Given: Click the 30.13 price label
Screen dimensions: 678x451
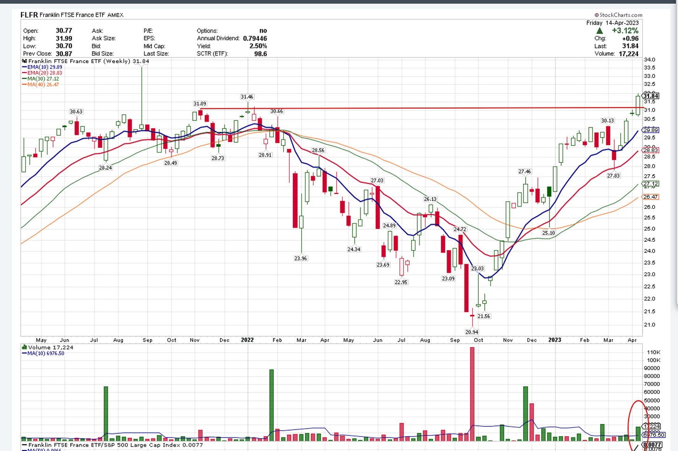Looking at the screenshot, I should click(x=607, y=121).
